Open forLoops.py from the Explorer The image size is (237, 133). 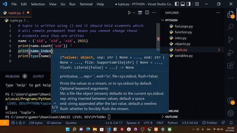(x=184, y=26)
